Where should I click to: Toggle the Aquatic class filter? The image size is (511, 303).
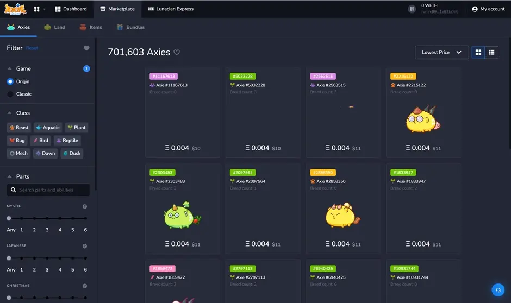[x=48, y=128]
